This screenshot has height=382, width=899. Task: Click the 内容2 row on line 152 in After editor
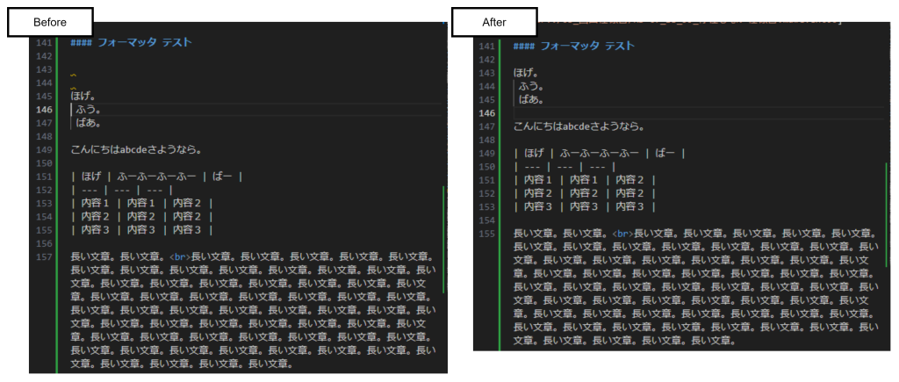[585, 194]
